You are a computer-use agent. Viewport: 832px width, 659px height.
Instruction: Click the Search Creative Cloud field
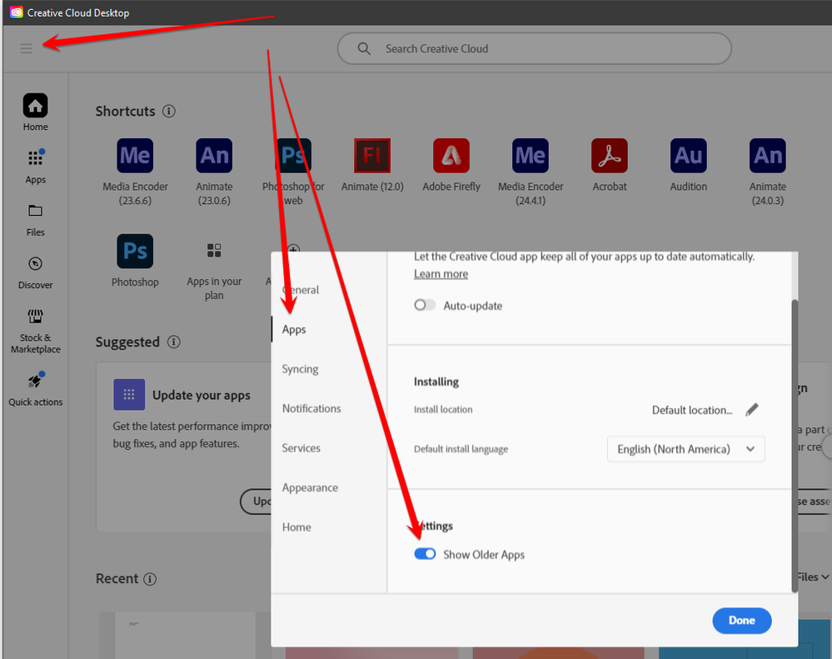(535, 48)
